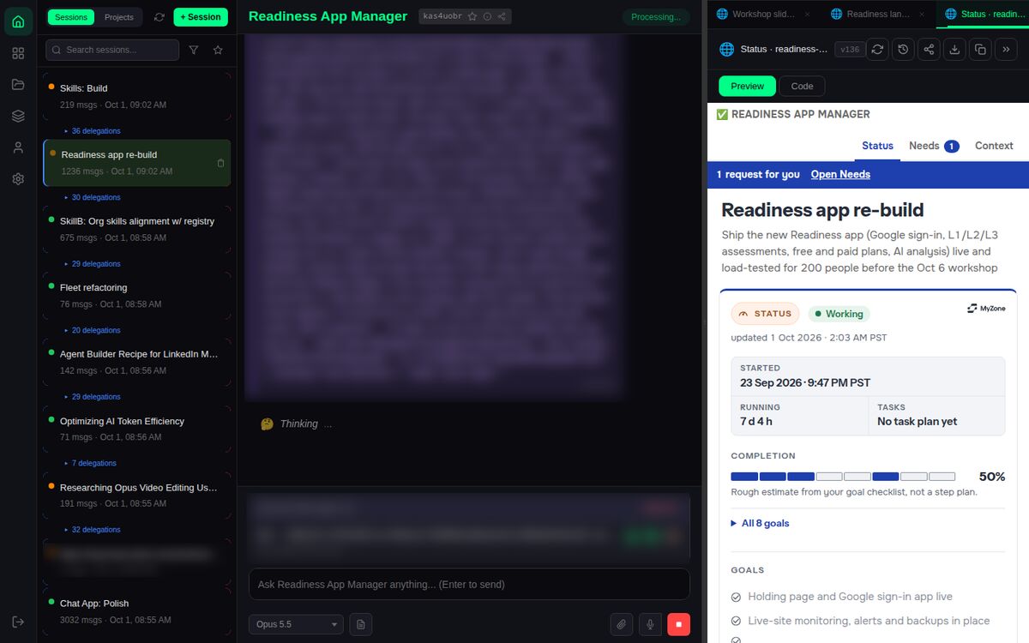
Task: Click the Processing status pill
Action: click(x=656, y=17)
